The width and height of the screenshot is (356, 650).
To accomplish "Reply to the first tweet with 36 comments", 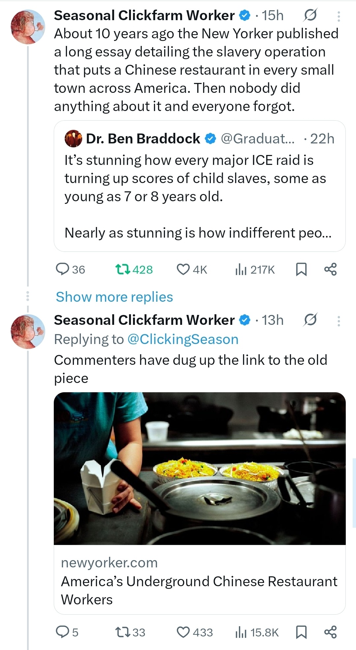I will 70,269.
